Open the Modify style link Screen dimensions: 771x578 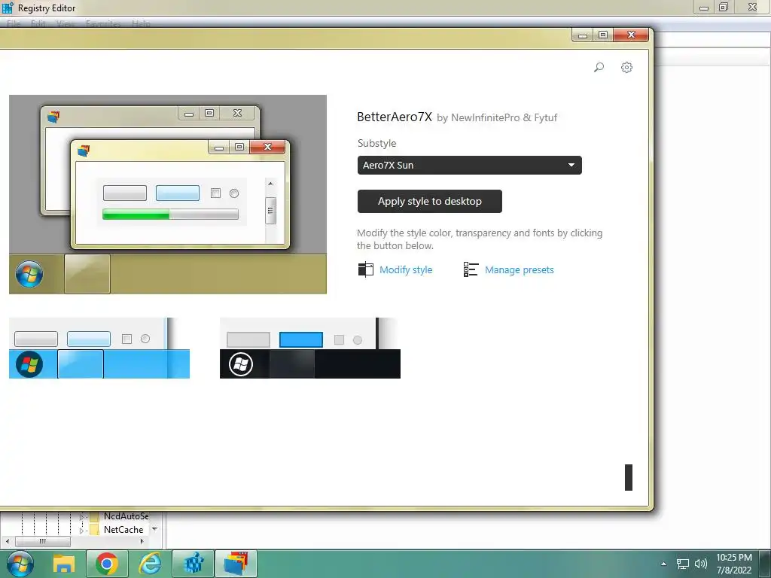pos(406,270)
